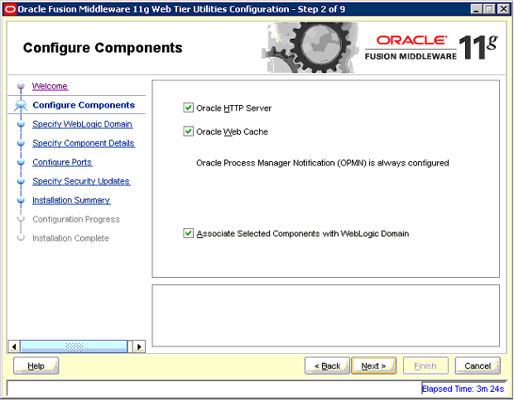Toggle Associate Selected Components with WebLogic Domain
The image size is (514, 401).
[x=188, y=233]
